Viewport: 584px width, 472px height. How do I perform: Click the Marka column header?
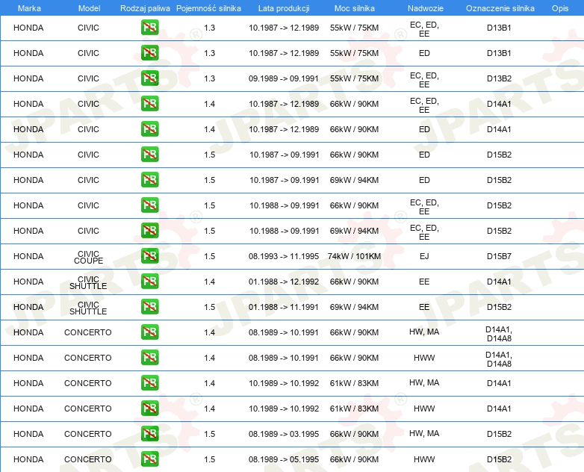(29, 8)
